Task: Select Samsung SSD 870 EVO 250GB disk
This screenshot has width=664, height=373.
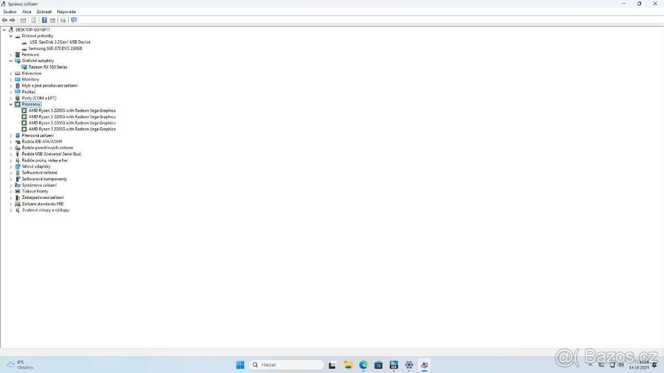Action: point(55,48)
